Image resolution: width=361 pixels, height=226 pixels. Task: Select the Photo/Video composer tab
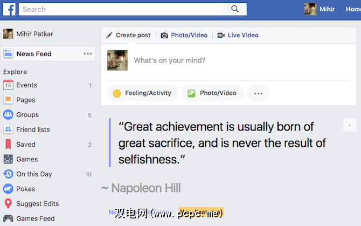pyautogui.click(x=189, y=35)
